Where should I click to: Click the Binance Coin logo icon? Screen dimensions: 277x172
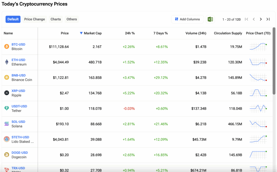click(x=6, y=77)
